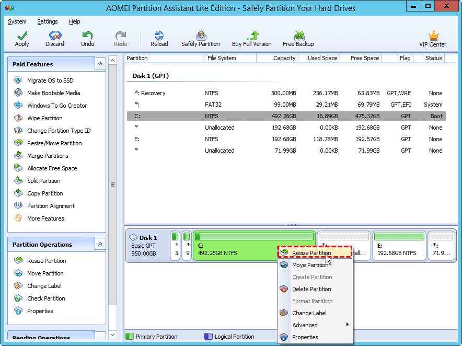
Task: Sort by File System column header
Action: [230, 58]
